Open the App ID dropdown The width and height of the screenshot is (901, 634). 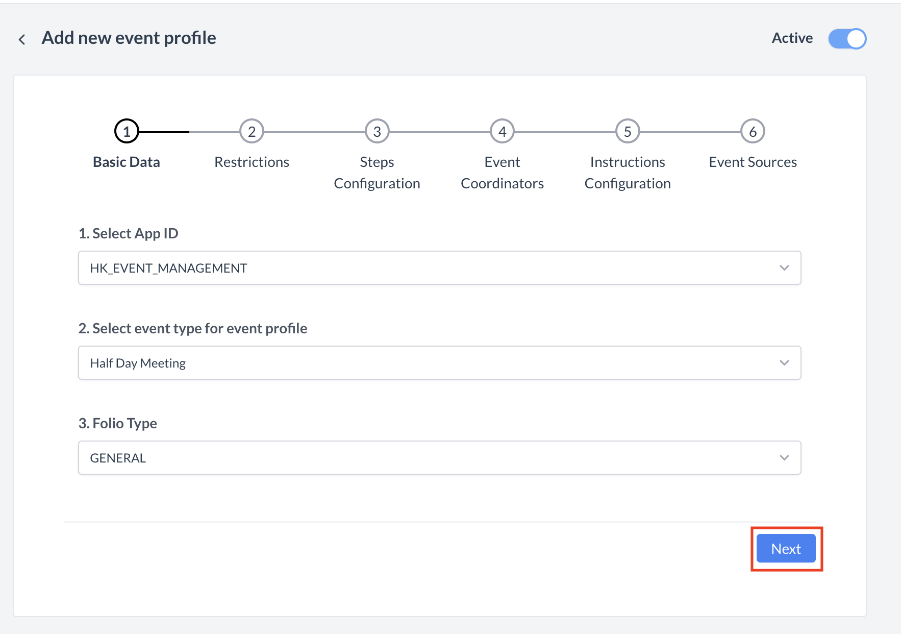(x=785, y=267)
